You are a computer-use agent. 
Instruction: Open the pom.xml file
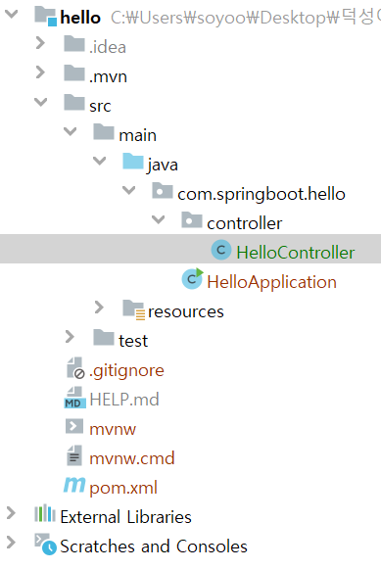[123, 488]
